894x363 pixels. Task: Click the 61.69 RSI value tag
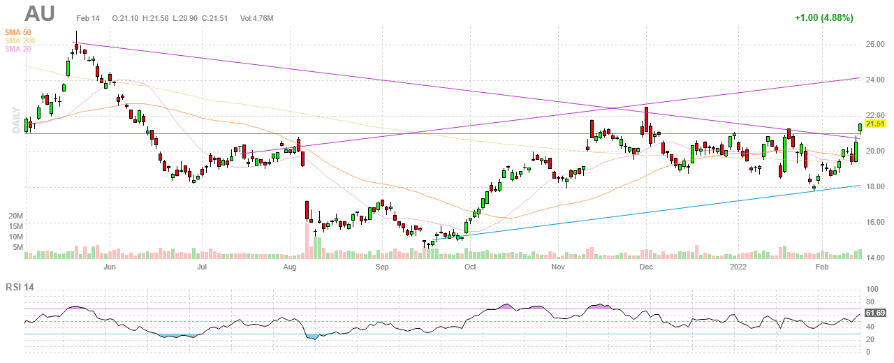tap(874, 313)
